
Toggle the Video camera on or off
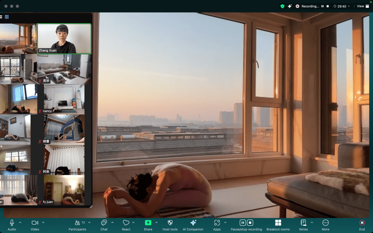click(35, 223)
